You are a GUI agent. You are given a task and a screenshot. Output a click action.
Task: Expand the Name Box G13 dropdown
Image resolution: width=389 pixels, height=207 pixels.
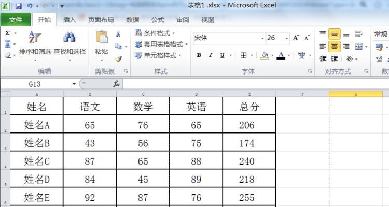[x=74, y=84]
